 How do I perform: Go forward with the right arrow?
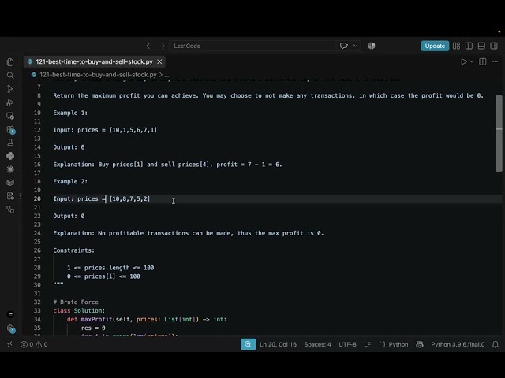tap(162, 46)
